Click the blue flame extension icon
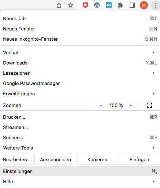The image size is (160, 188). [97, 5]
